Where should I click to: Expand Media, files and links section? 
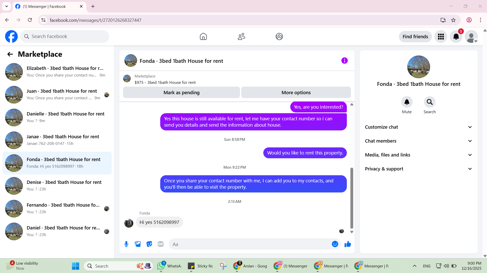(418, 155)
